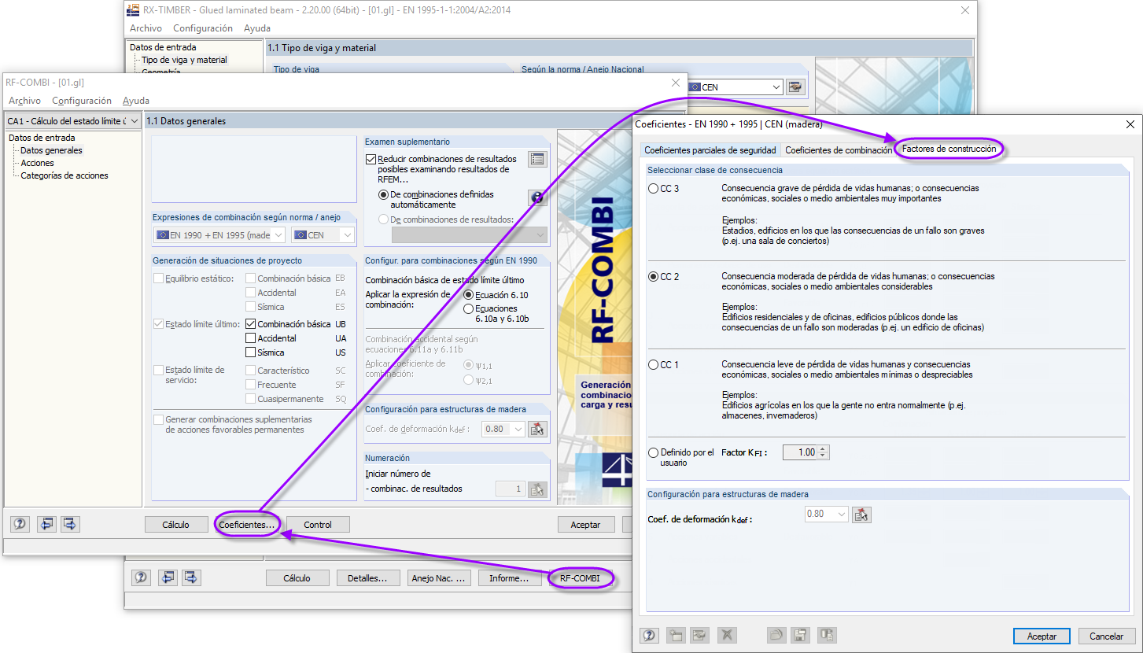This screenshot has height=653, width=1143.
Task: Open the CA1 case dropdown
Action: pyautogui.click(x=73, y=121)
